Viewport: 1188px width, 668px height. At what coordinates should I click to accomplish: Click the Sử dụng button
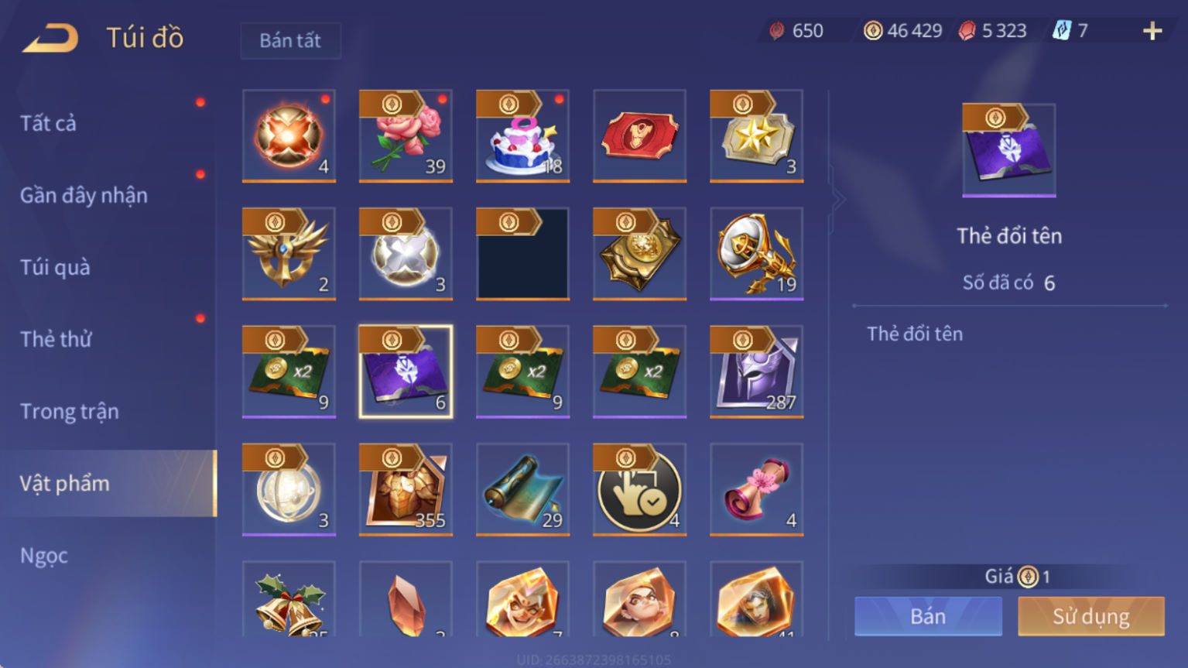pos(1091,616)
